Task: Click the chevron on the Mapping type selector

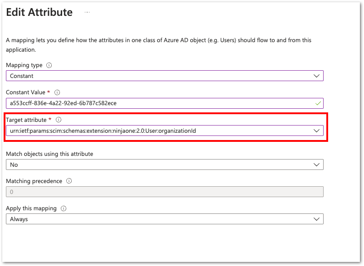Action: (316, 76)
